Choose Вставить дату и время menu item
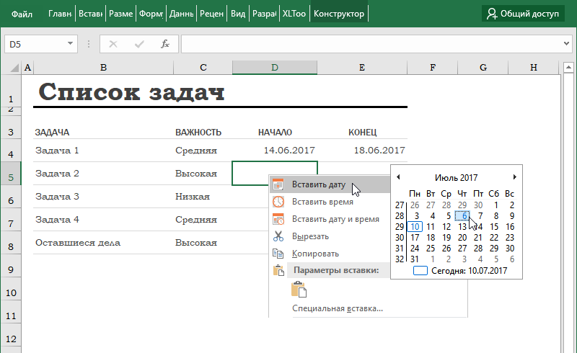The width and height of the screenshot is (577, 353). click(x=335, y=219)
